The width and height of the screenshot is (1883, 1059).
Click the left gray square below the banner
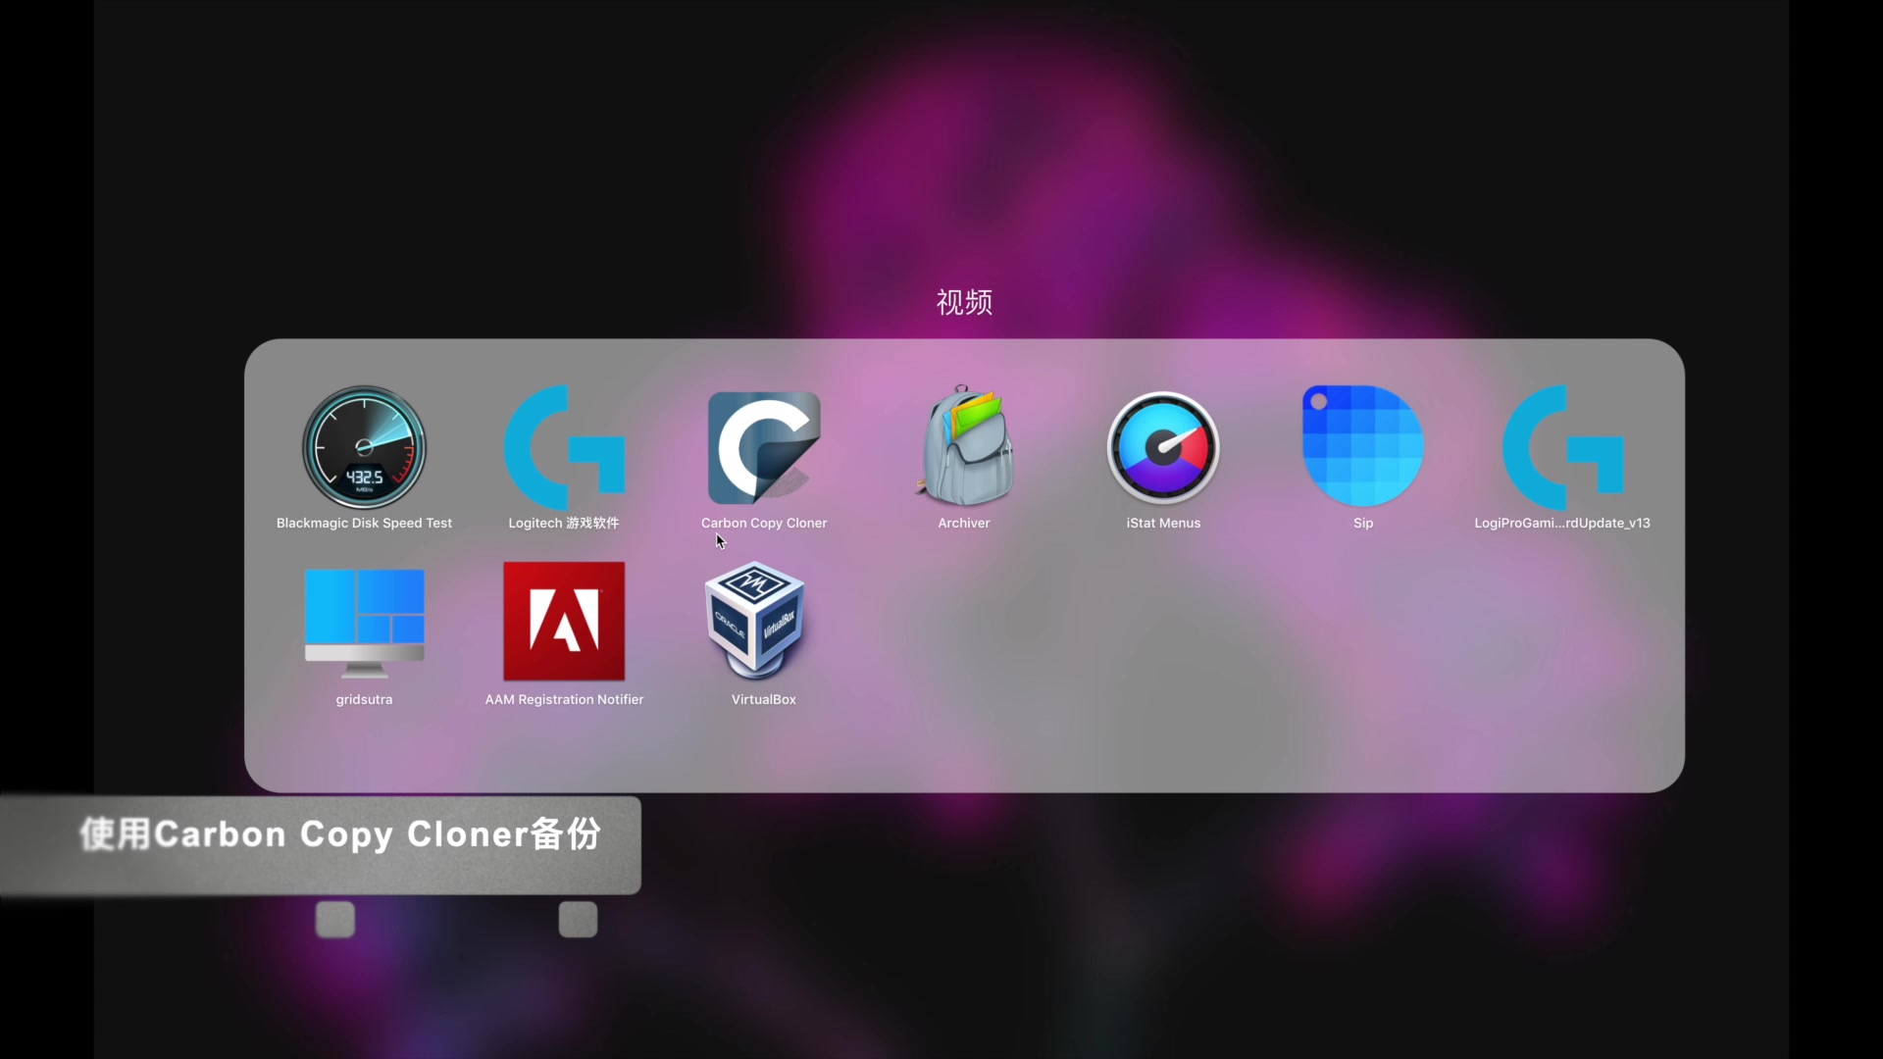pyautogui.click(x=334, y=920)
